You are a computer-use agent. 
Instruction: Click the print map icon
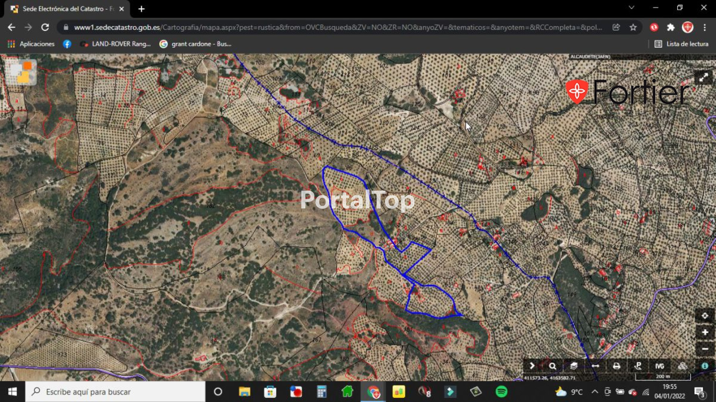tap(616, 366)
